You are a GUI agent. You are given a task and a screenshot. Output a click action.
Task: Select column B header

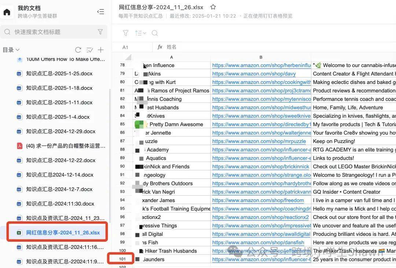click(261, 57)
